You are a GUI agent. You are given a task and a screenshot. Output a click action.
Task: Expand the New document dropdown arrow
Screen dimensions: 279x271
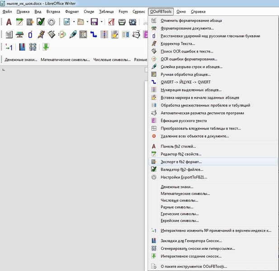(x=74, y=22)
